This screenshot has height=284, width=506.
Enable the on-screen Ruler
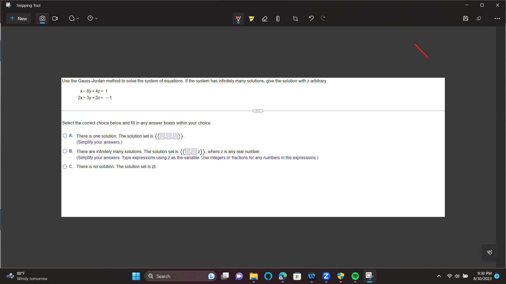point(278,18)
